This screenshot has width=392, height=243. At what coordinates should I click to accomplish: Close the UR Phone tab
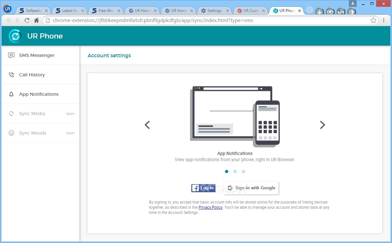[x=300, y=11]
